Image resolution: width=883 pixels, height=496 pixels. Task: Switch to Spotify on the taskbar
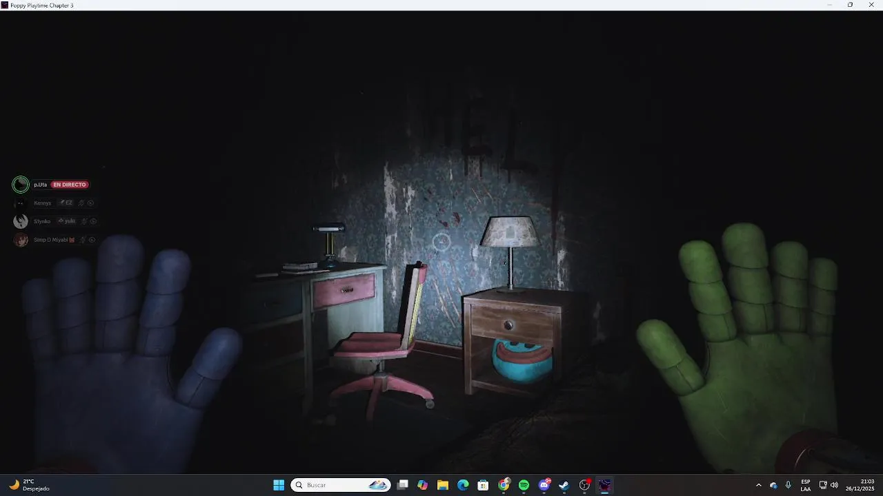524,485
